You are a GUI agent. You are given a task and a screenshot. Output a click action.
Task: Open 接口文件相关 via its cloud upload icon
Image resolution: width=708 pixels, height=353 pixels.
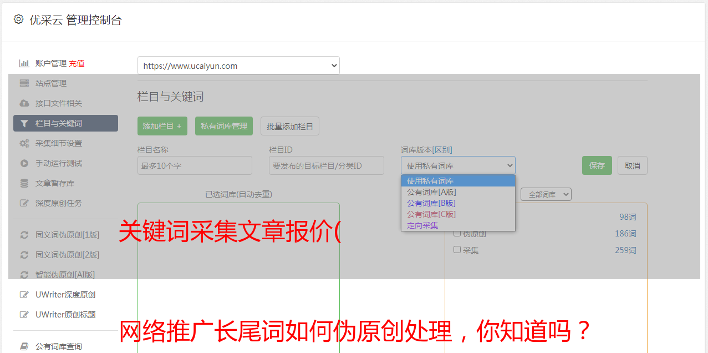point(24,103)
